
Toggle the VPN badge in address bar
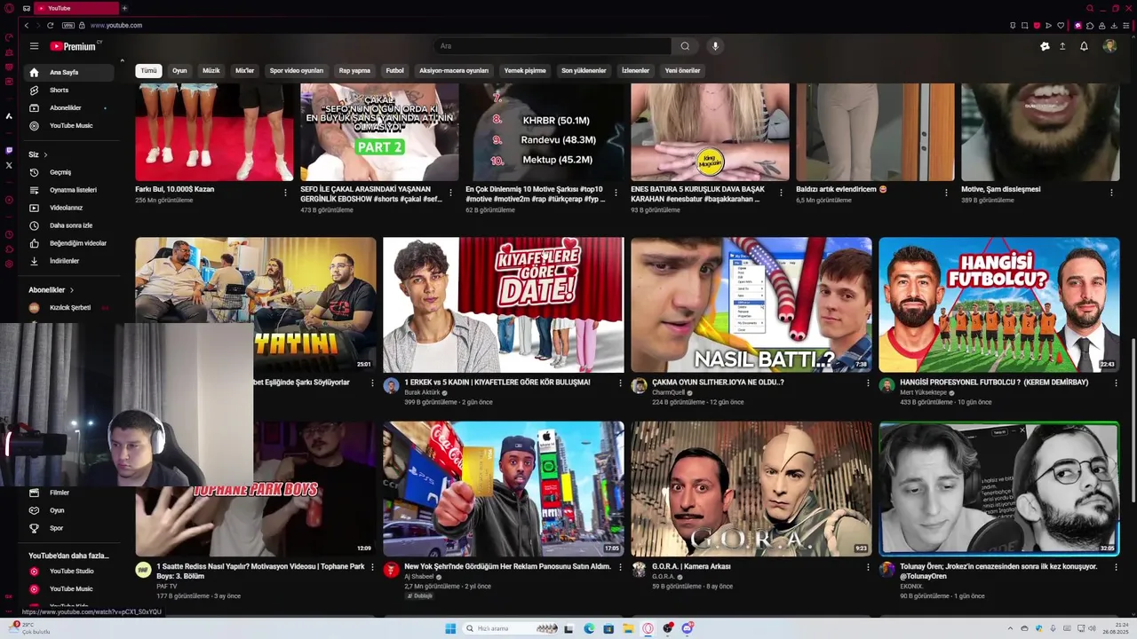click(68, 25)
